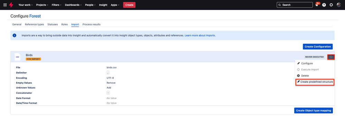
Task: Open the Forest link in the heading
Action: (35, 16)
